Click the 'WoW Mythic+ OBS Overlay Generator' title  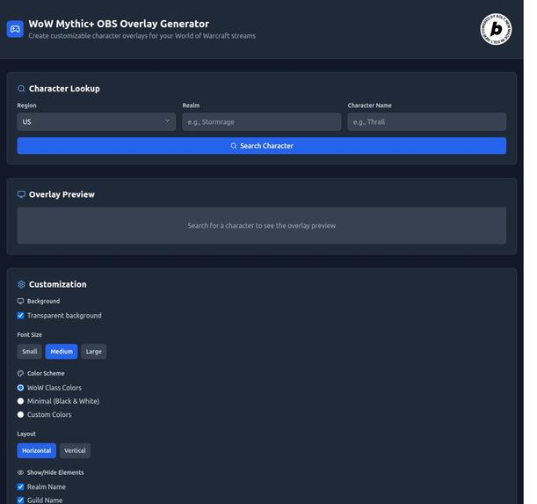[x=119, y=24]
